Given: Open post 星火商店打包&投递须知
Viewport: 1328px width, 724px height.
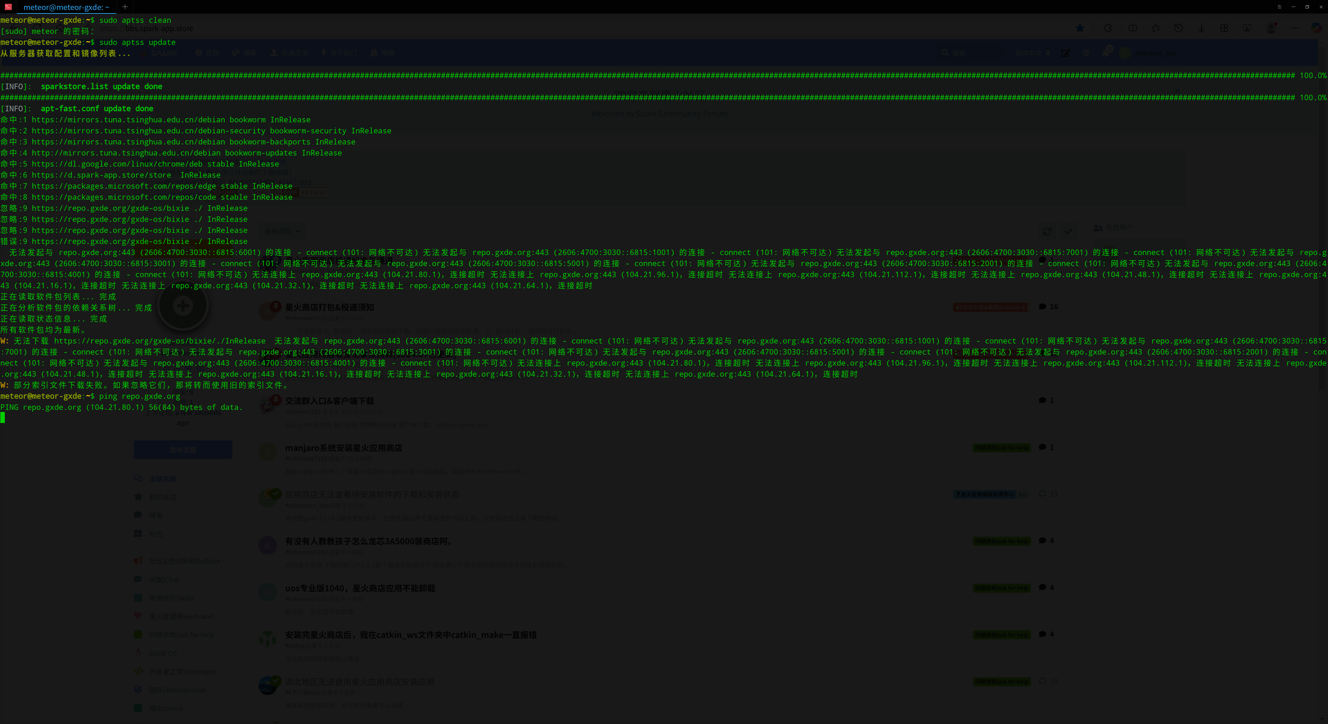Looking at the screenshot, I should pyautogui.click(x=330, y=307).
